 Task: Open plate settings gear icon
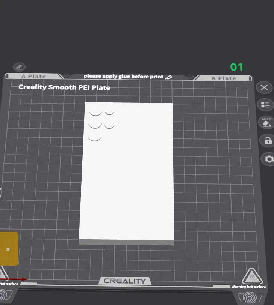269,159
